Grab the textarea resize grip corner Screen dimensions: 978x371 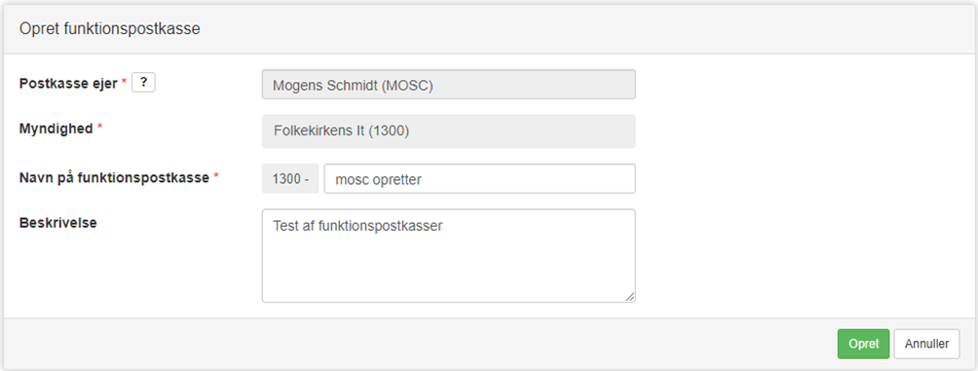pos(630,297)
